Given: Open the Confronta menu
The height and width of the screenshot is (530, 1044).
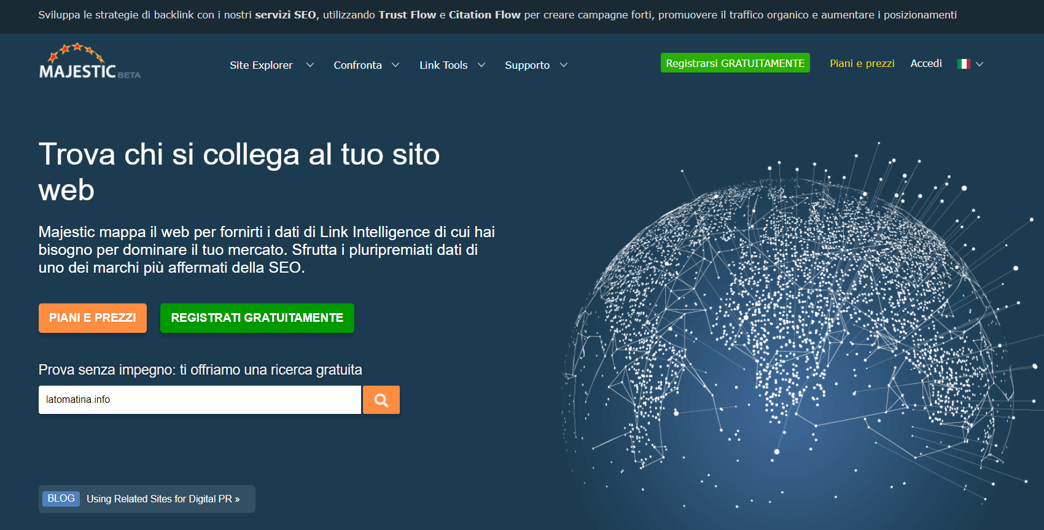Looking at the screenshot, I should point(357,65).
